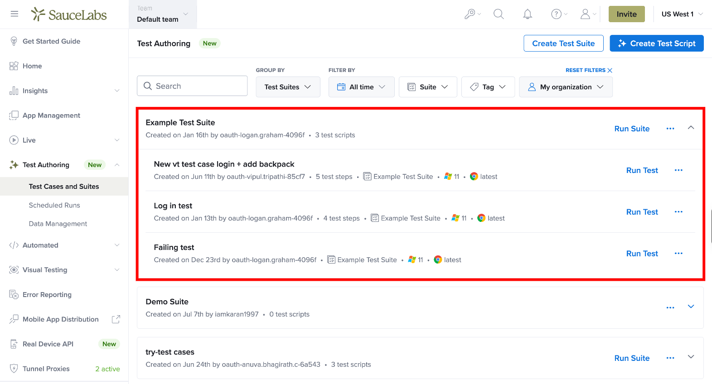712x384 pixels.
Task: Click the Real Device API icon
Action: (x=14, y=344)
